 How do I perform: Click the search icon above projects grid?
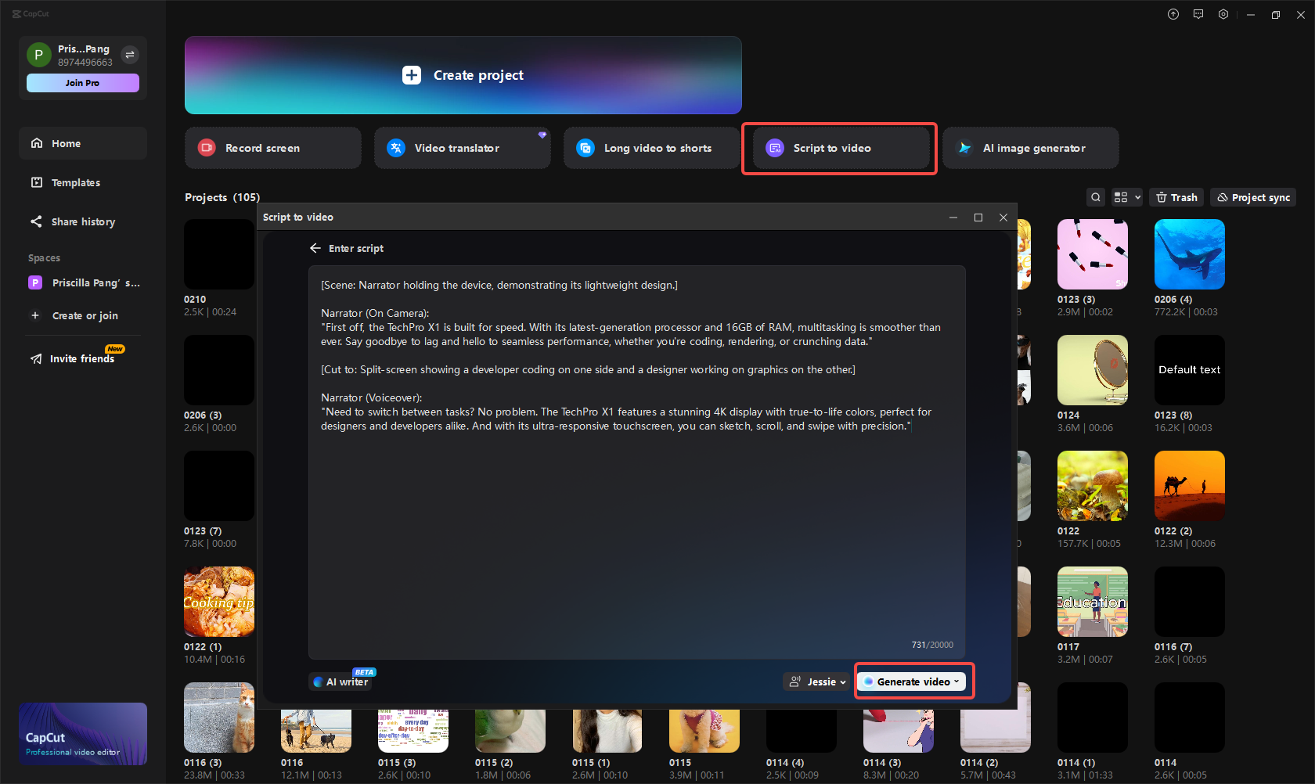tap(1096, 197)
